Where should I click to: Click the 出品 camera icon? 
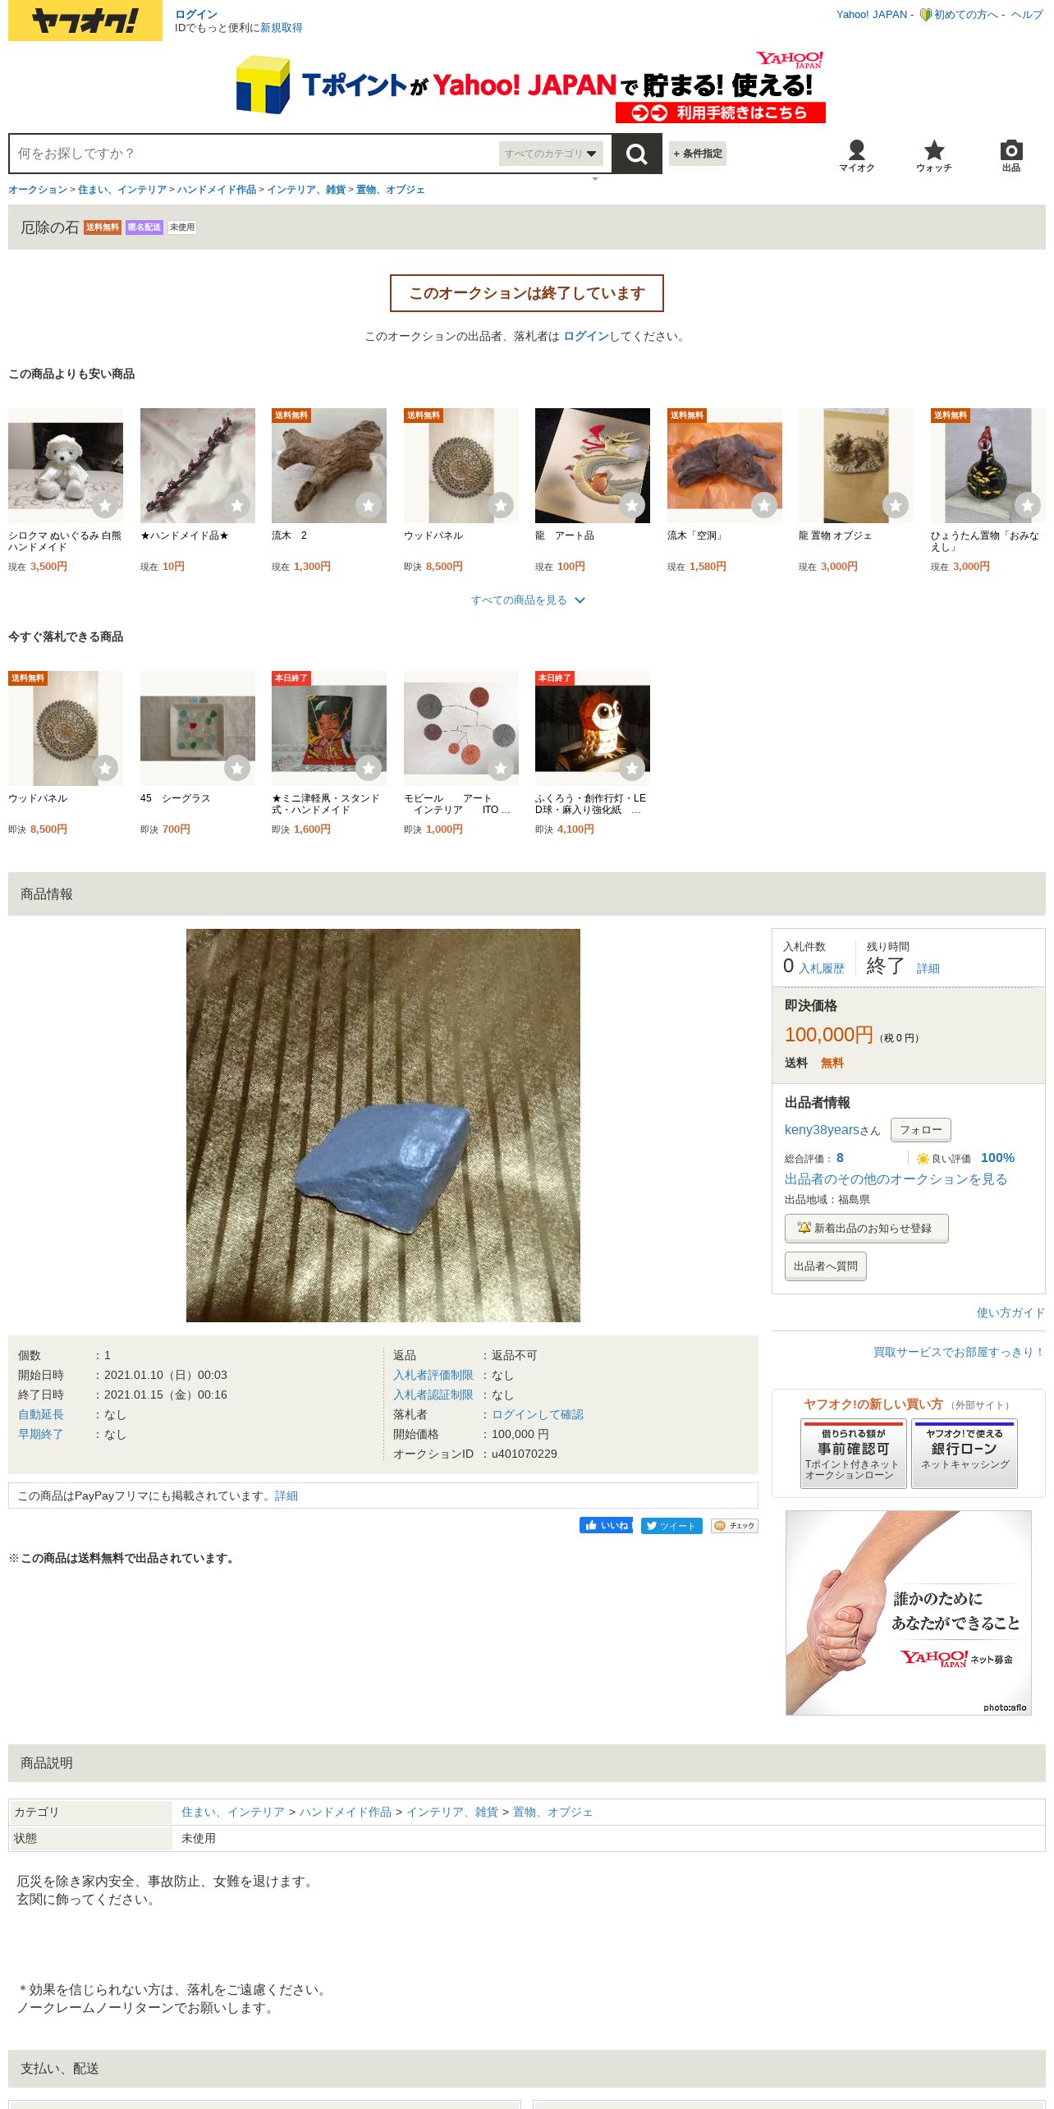pyautogui.click(x=1011, y=155)
